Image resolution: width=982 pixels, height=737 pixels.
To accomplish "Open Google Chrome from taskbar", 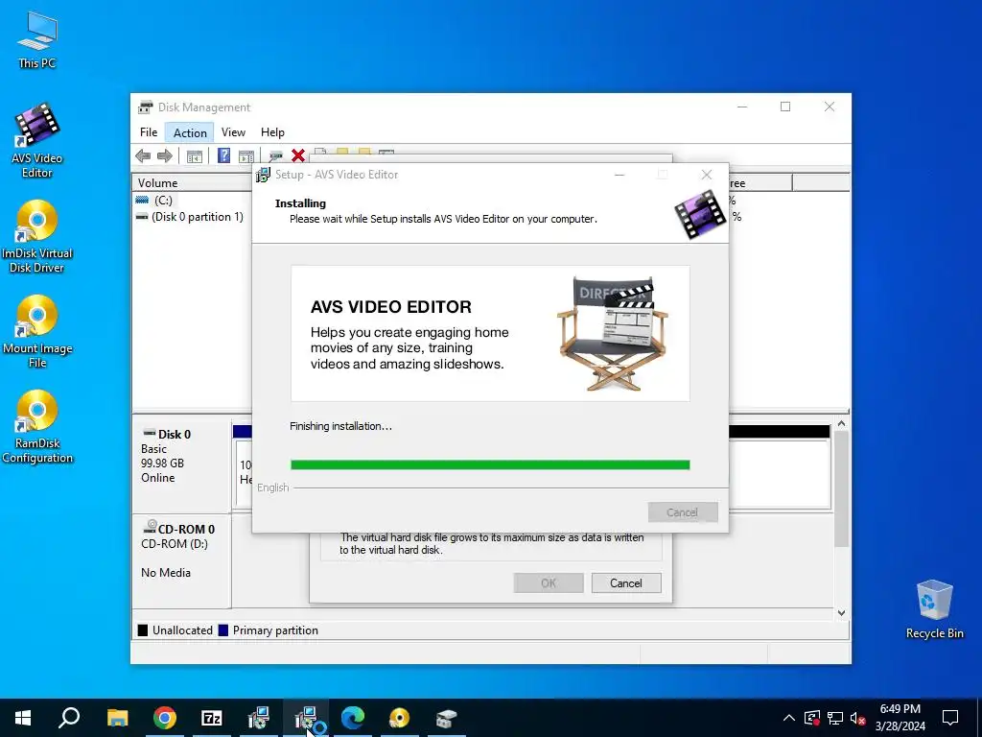I will tap(165, 718).
